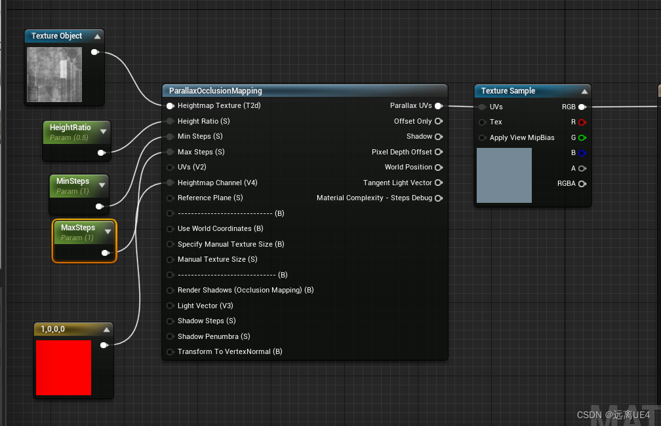Click the Offset Only output pin
Viewport: 661px width, 426px height.
(x=438, y=121)
